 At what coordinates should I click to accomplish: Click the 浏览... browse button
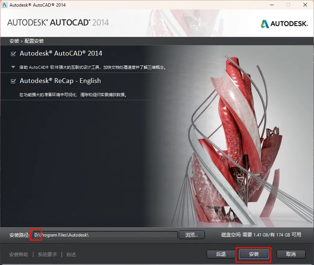click(x=192, y=235)
